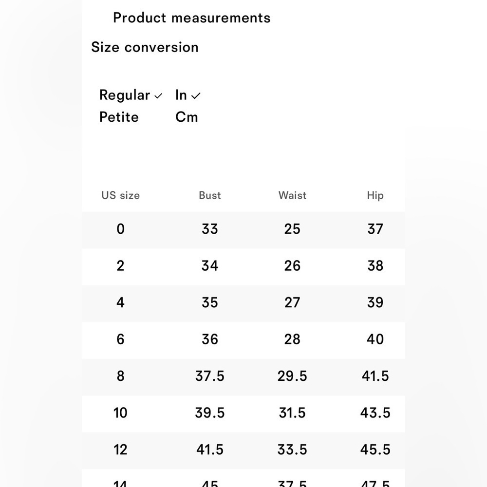Click the Bust column header
This screenshot has width=487, height=487.
click(x=210, y=195)
